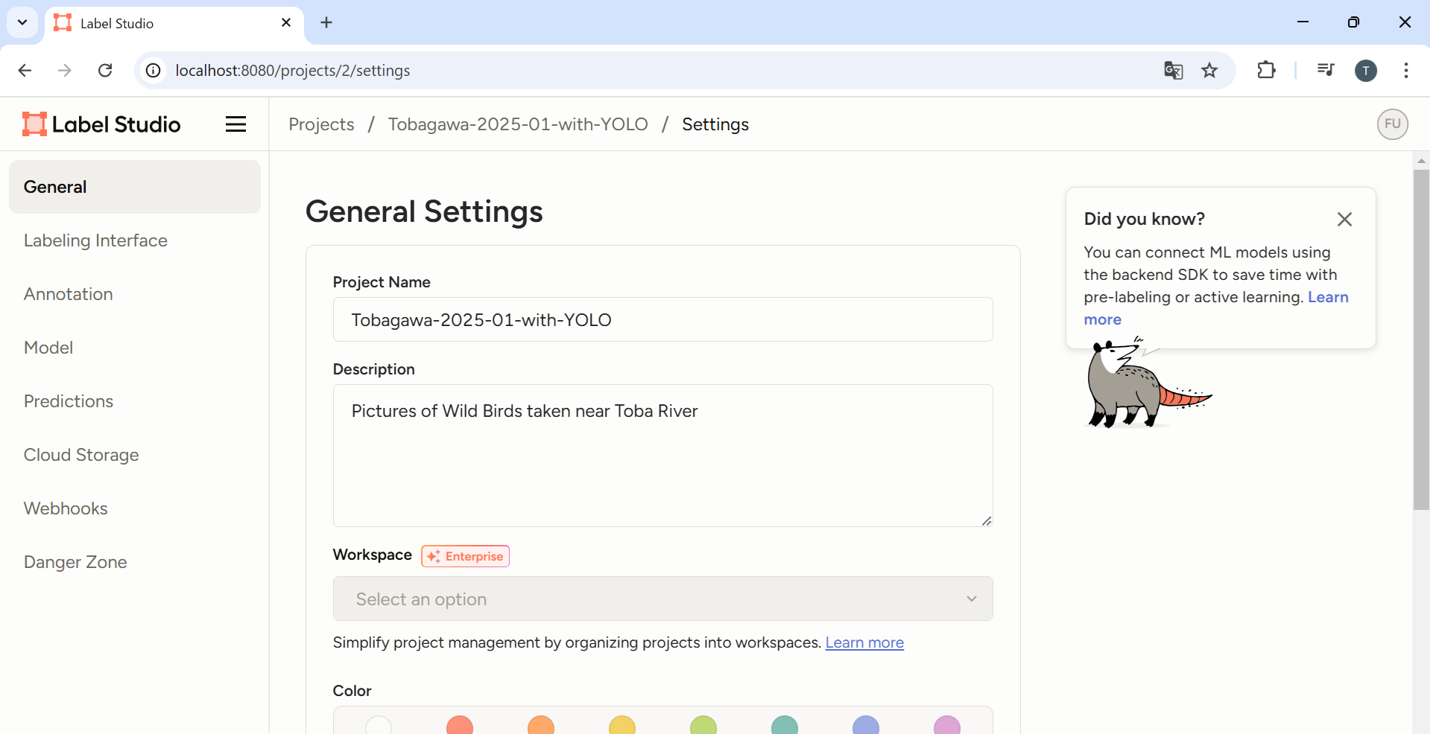
Task: Click Learn more in tip box
Action: coord(1328,297)
